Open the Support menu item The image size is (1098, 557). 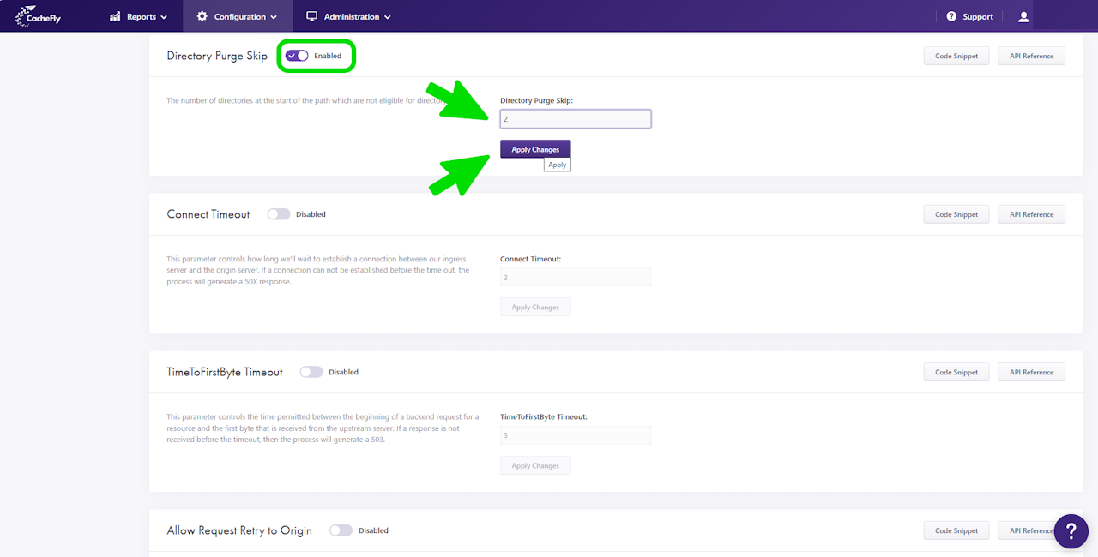(969, 16)
